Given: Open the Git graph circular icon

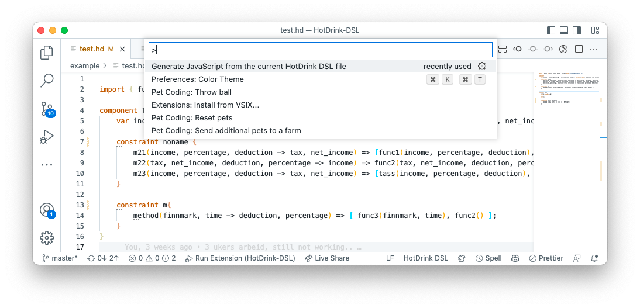Looking at the screenshot, I should click(563, 49).
